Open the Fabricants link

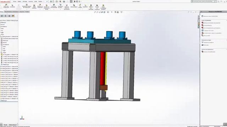[x=206, y=45]
